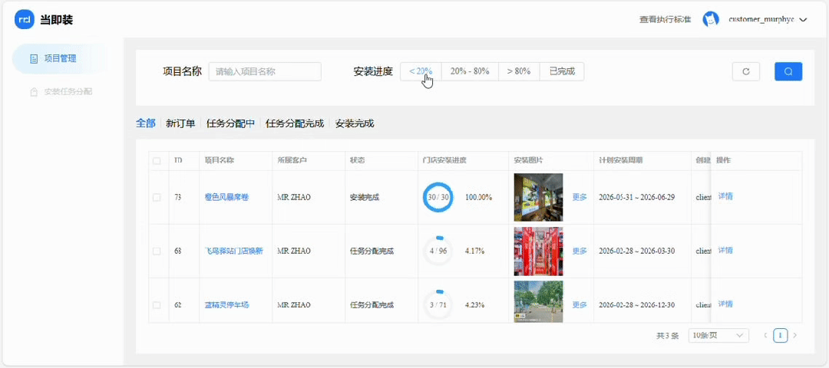Screen dimensions: 829x368
Task: Select the 20% - 80% progress filter
Action: 470,71
